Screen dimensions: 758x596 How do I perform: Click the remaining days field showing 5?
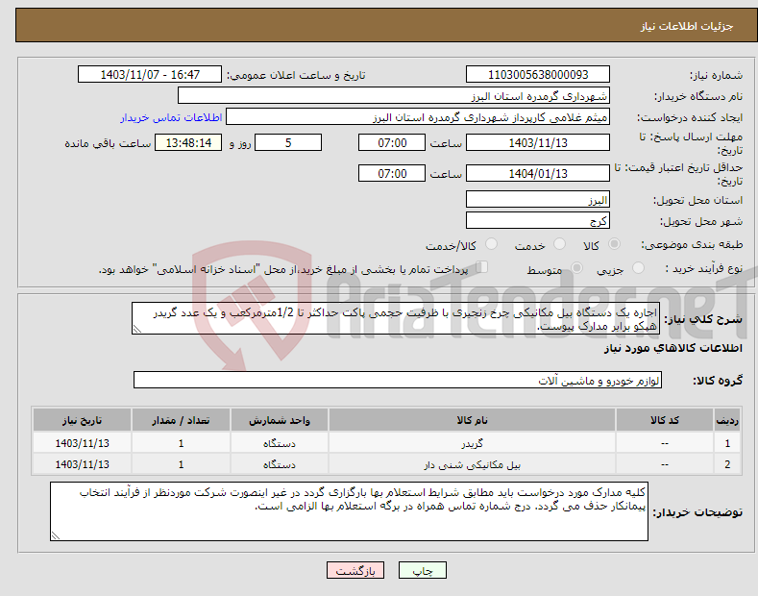288,142
